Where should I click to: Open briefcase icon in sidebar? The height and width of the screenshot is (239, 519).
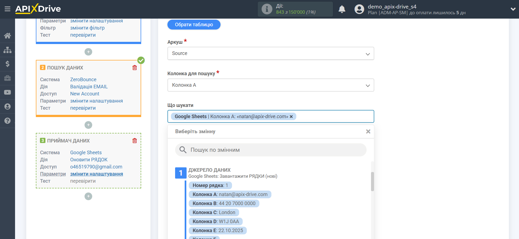[x=7, y=78]
